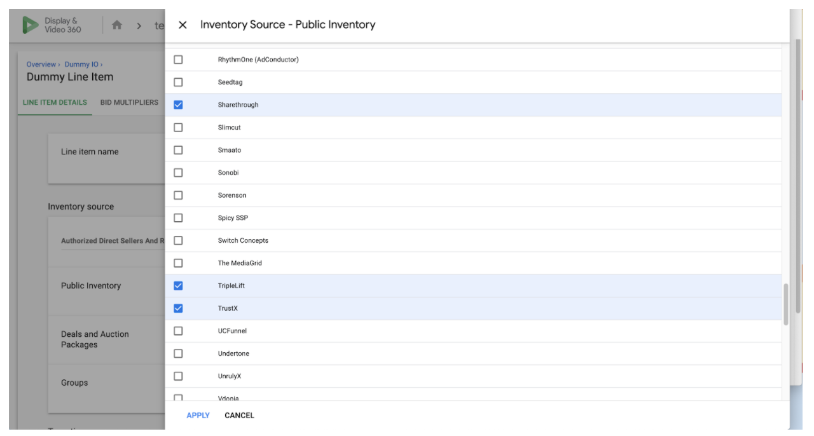This screenshot has height=436, width=814.
Task: Click the RhythmOne (AdConductor) row text
Action: pyautogui.click(x=258, y=60)
